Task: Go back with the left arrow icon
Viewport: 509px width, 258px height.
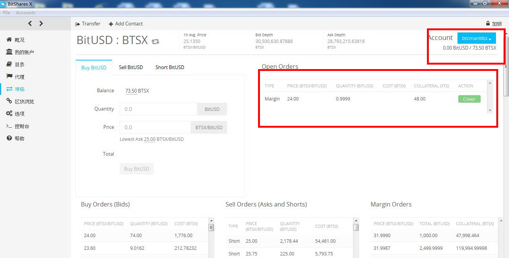Action: pos(30,24)
